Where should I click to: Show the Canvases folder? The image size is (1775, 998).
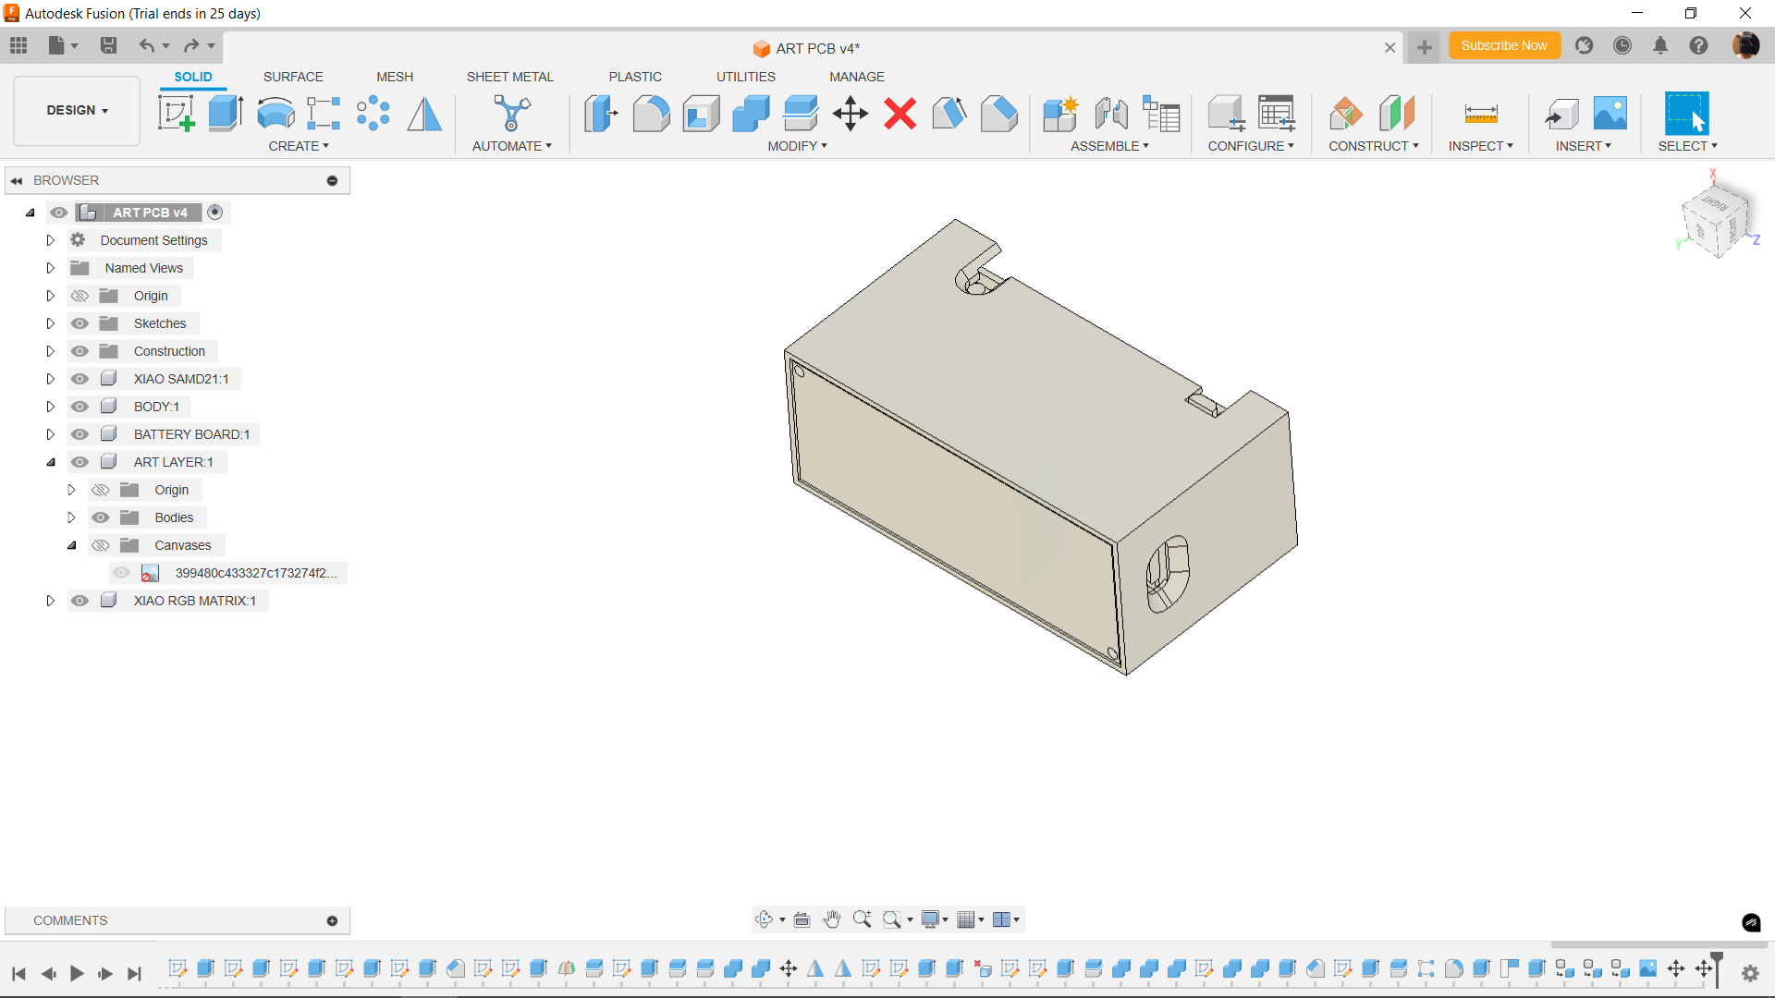click(101, 545)
